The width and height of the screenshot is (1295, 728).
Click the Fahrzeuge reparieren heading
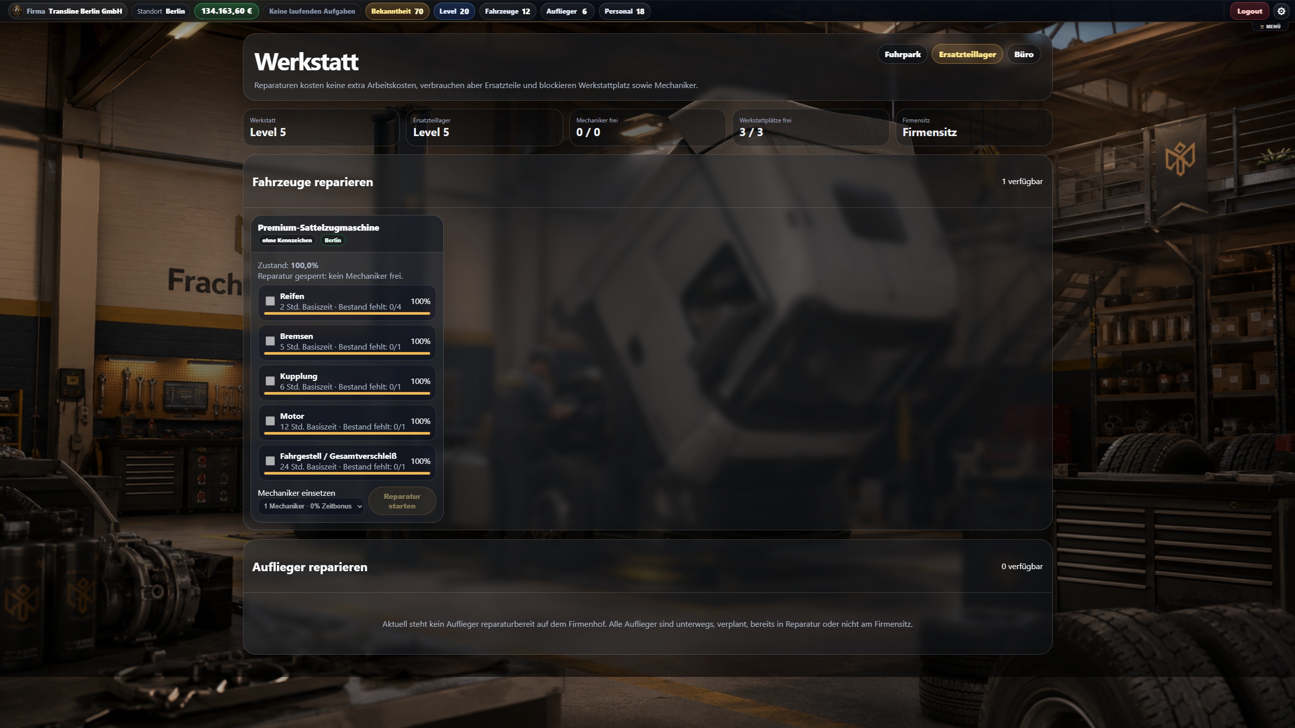tap(313, 182)
